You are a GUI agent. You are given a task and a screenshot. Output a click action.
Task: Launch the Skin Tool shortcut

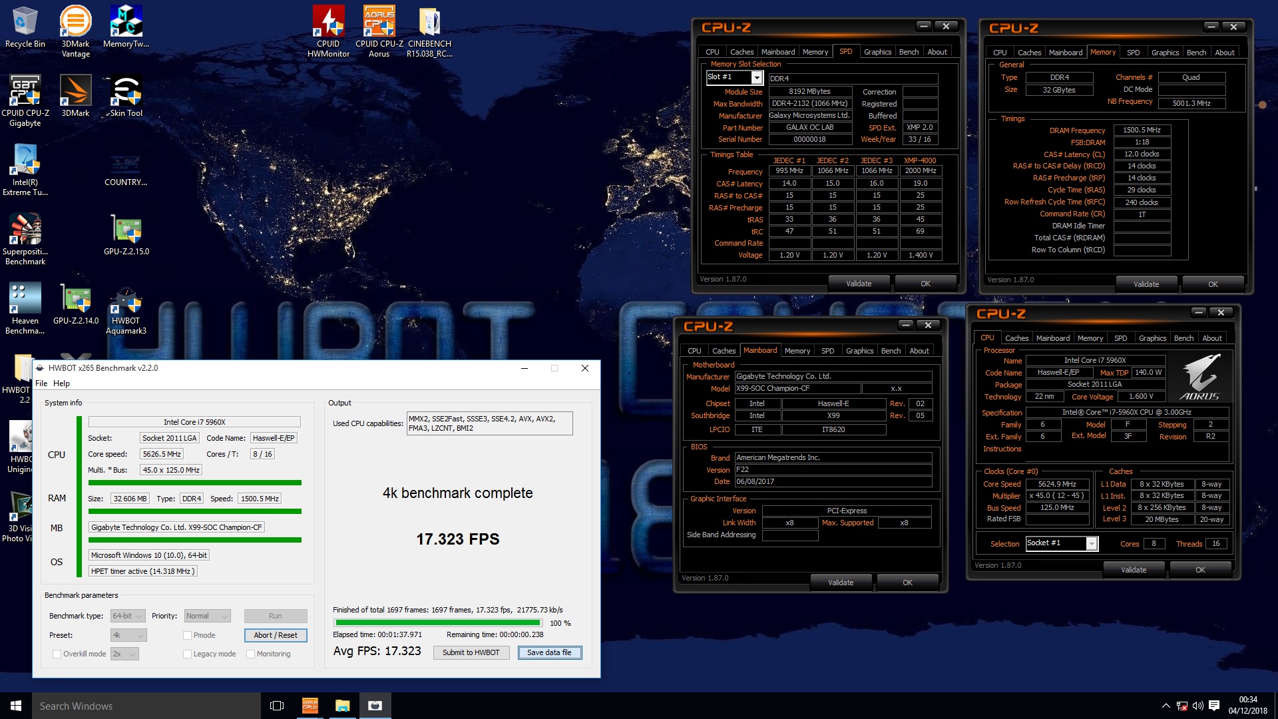tap(126, 96)
